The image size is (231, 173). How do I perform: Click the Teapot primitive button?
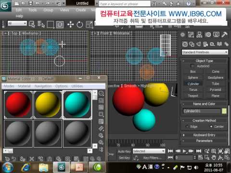coord(193,96)
